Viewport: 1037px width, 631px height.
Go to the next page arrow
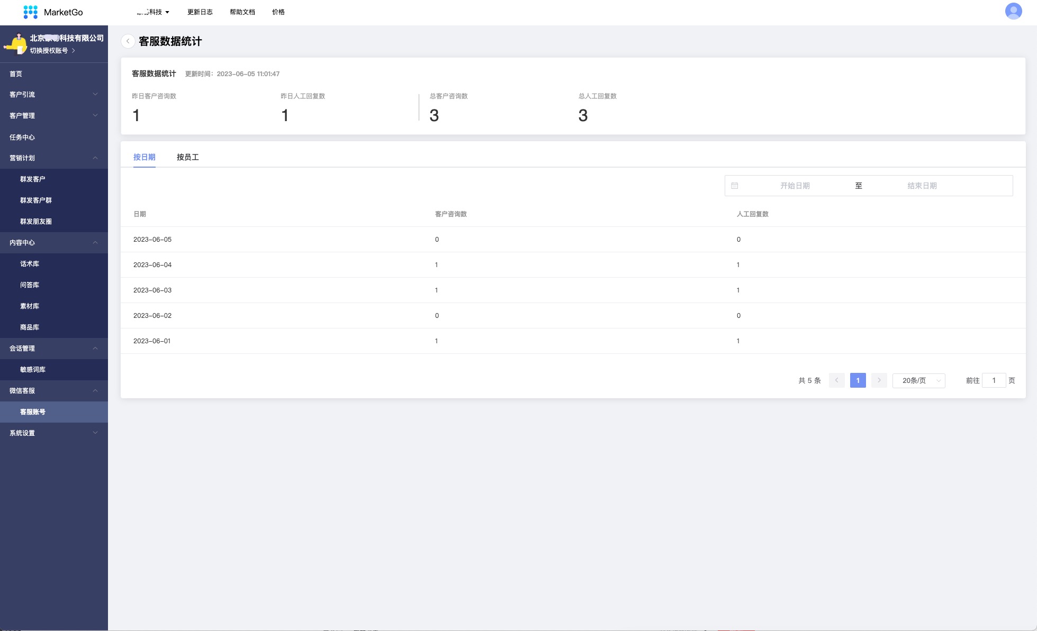click(879, 380)
